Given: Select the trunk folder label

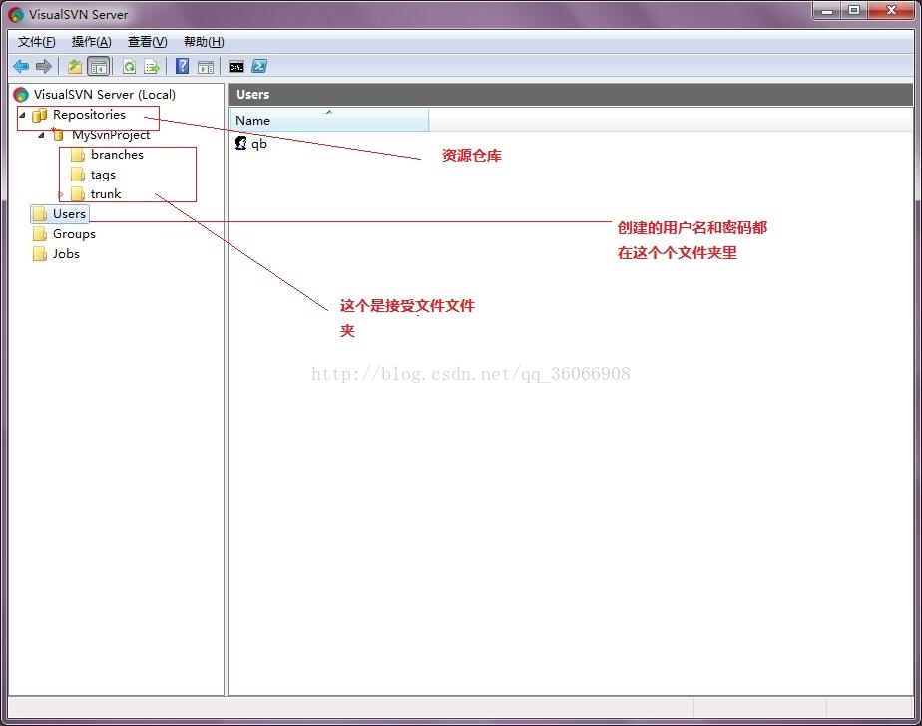Looking at the screenshot, I should coord(105,194).
